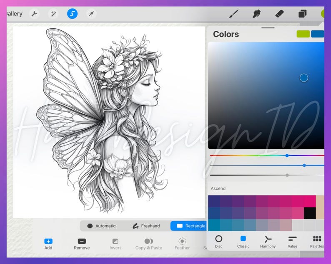331x264 pixels.
Task: Open the Layers panel
Action: pos(303,14)
